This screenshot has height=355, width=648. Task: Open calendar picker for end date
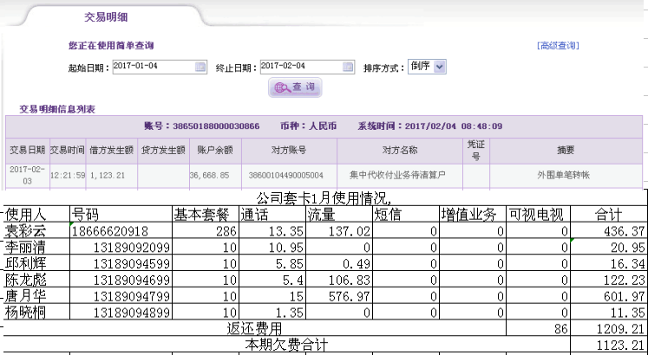click(348, 67)
